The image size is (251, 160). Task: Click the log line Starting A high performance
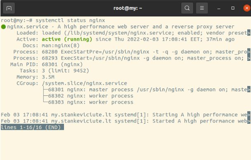click(125, 115)
